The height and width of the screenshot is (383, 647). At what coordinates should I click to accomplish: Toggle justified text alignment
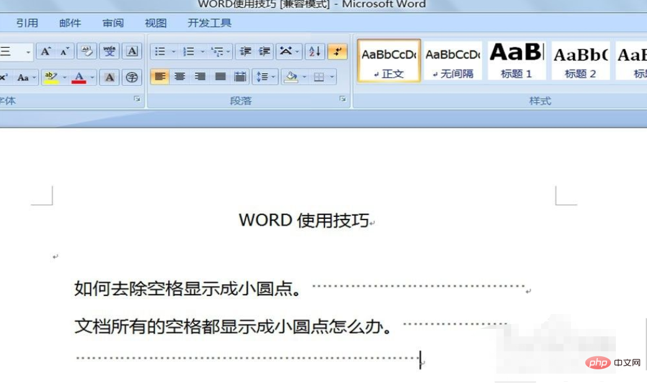click(x=220, y=76)
